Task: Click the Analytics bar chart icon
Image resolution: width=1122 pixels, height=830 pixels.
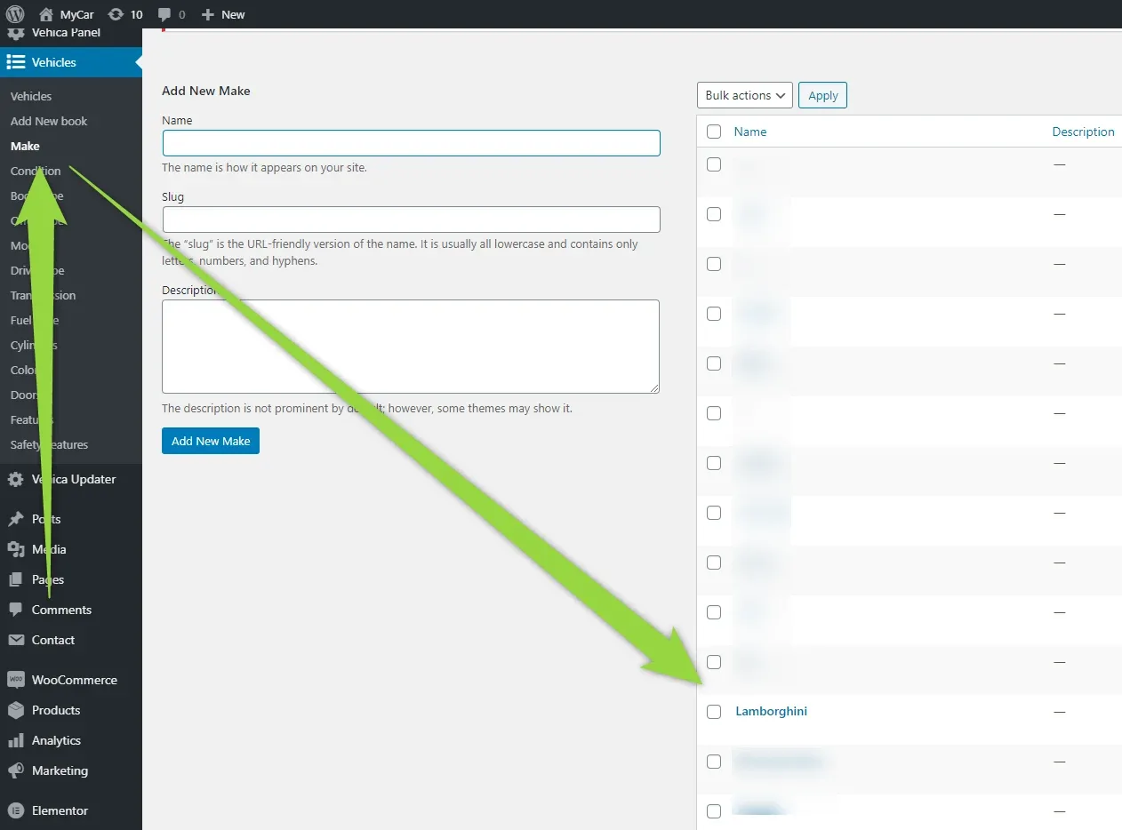Action: point(15,740)
